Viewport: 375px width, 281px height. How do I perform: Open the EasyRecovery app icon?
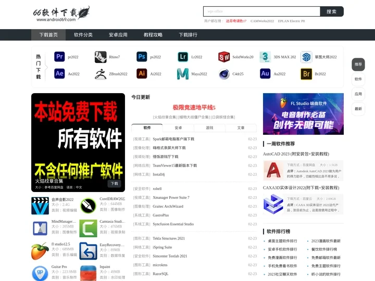(x=88, y=251)
